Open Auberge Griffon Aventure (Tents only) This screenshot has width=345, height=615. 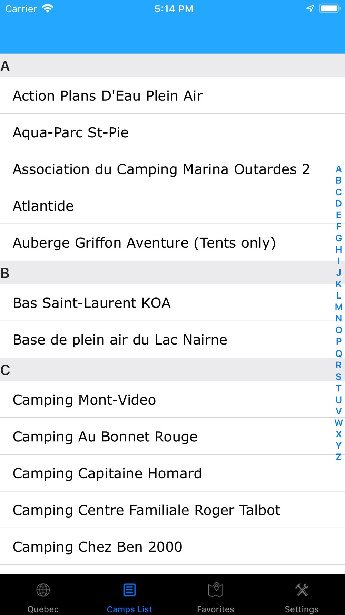click(144, 243)
